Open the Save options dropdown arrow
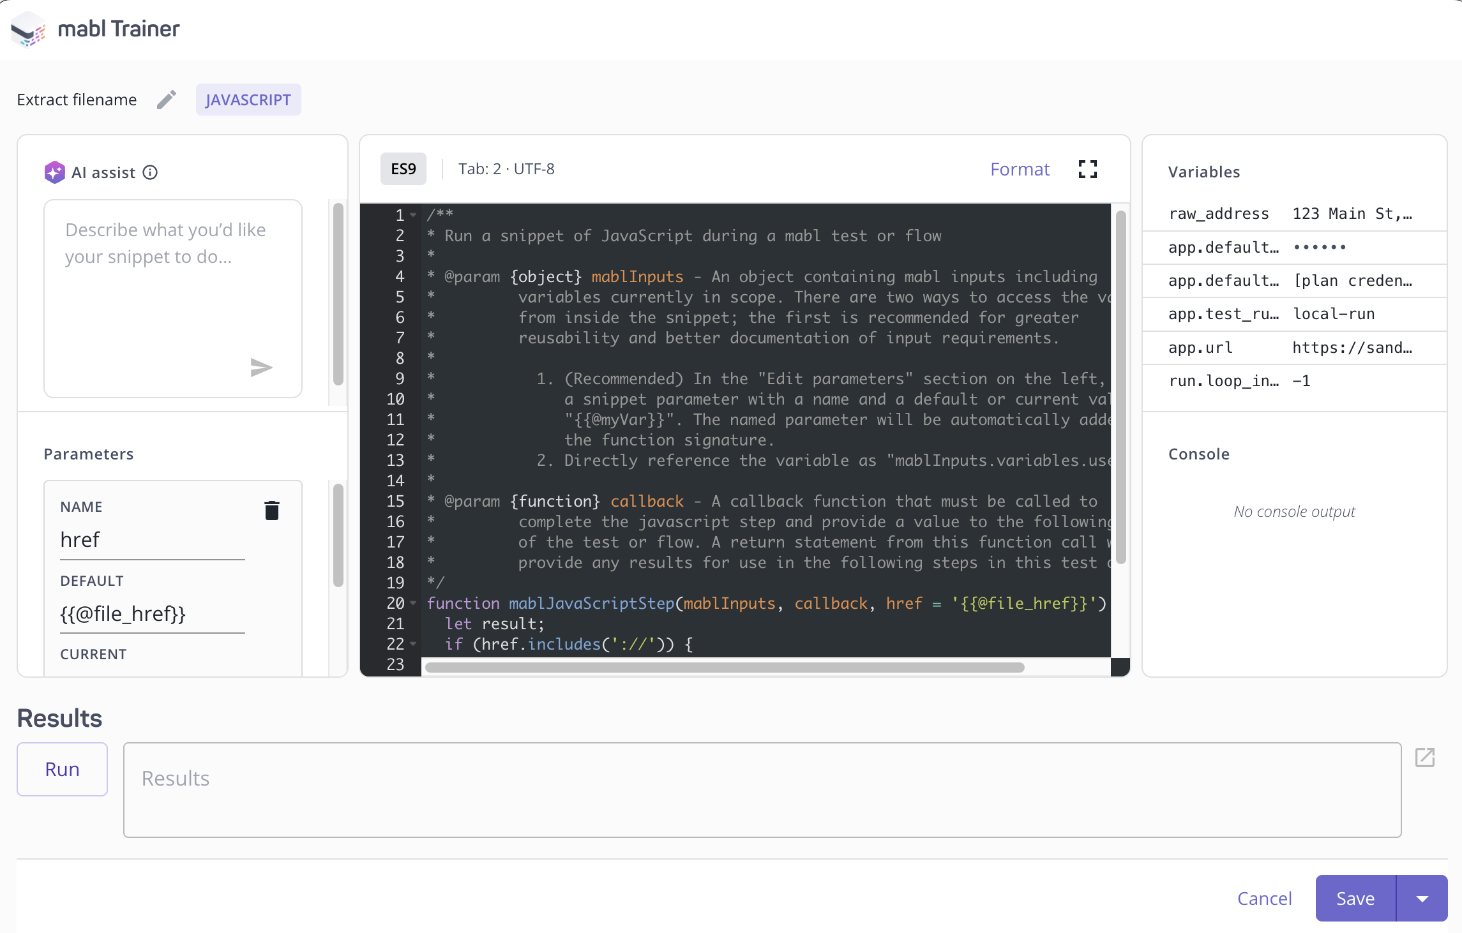Screen dimensions: 1462x933 point(1422,898)
